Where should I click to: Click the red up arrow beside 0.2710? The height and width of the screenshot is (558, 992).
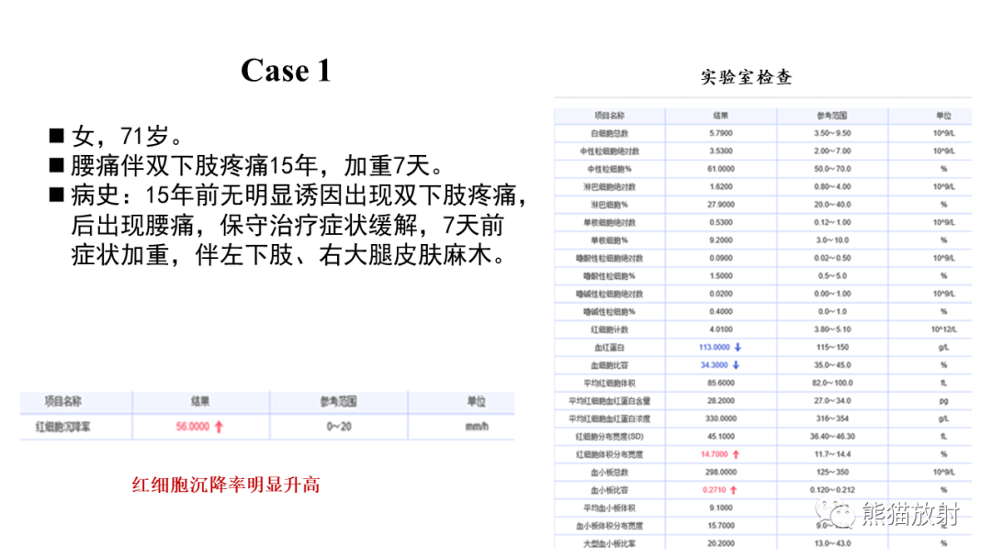(x=733, y=490)
